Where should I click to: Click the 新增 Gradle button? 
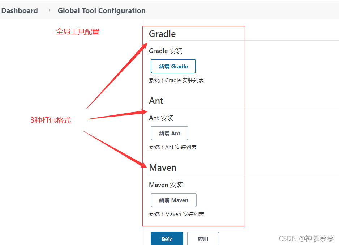coord(173,66)
